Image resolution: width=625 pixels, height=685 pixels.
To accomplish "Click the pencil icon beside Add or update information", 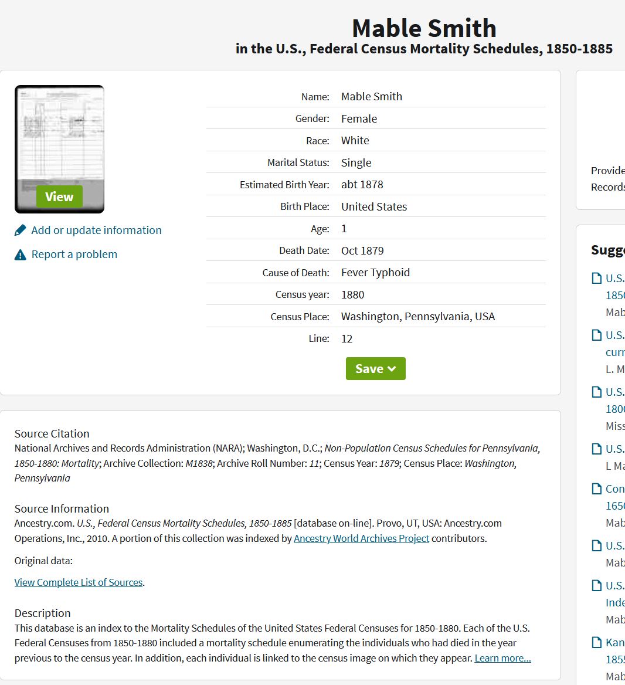I will tap(20, 230).
